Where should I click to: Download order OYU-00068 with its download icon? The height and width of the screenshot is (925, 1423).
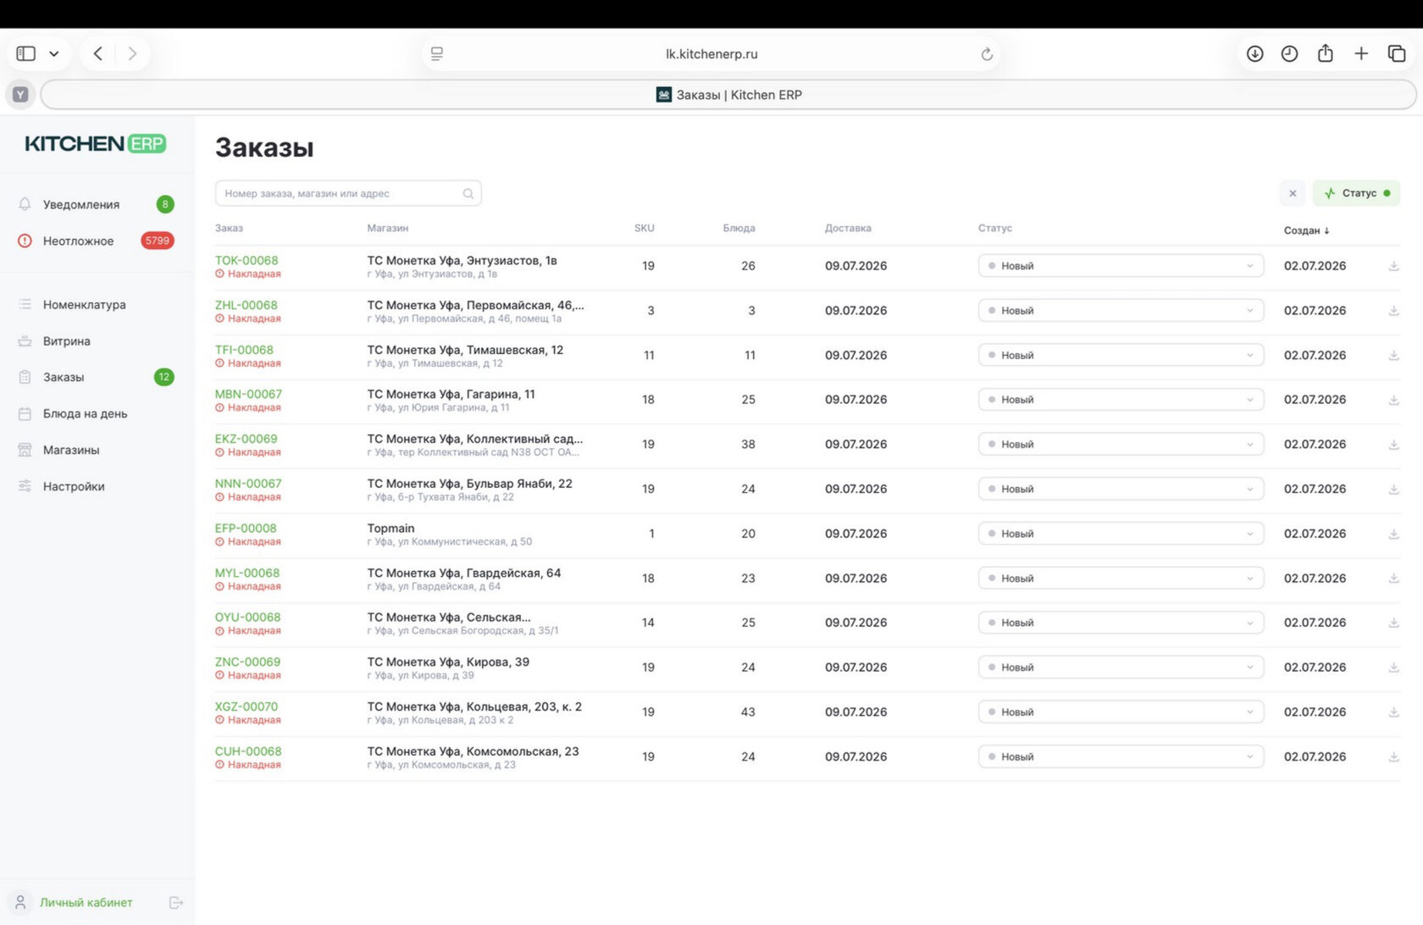(x=1393, y=623)
